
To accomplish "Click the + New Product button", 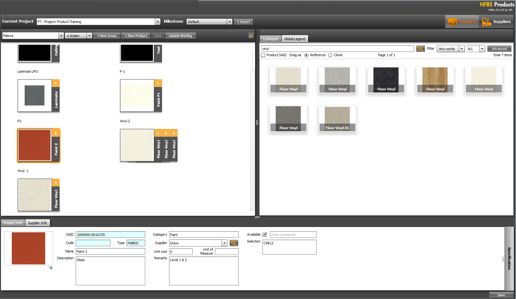I will coord(136,36).
